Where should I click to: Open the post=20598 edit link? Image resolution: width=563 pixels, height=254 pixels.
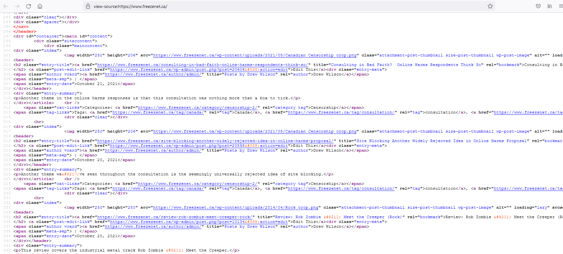(x=199, y=146)
